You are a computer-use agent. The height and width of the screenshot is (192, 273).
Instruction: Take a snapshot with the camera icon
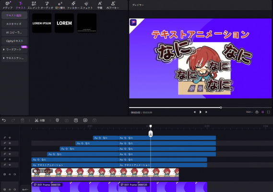(257, 112)
